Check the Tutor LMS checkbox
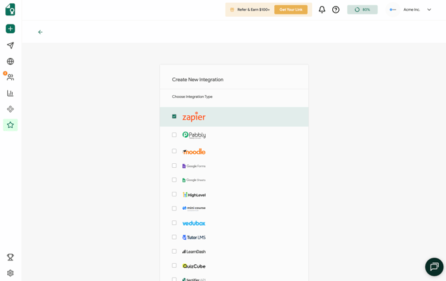The height and width of the screenshot is (281, 446). [174, 237]
